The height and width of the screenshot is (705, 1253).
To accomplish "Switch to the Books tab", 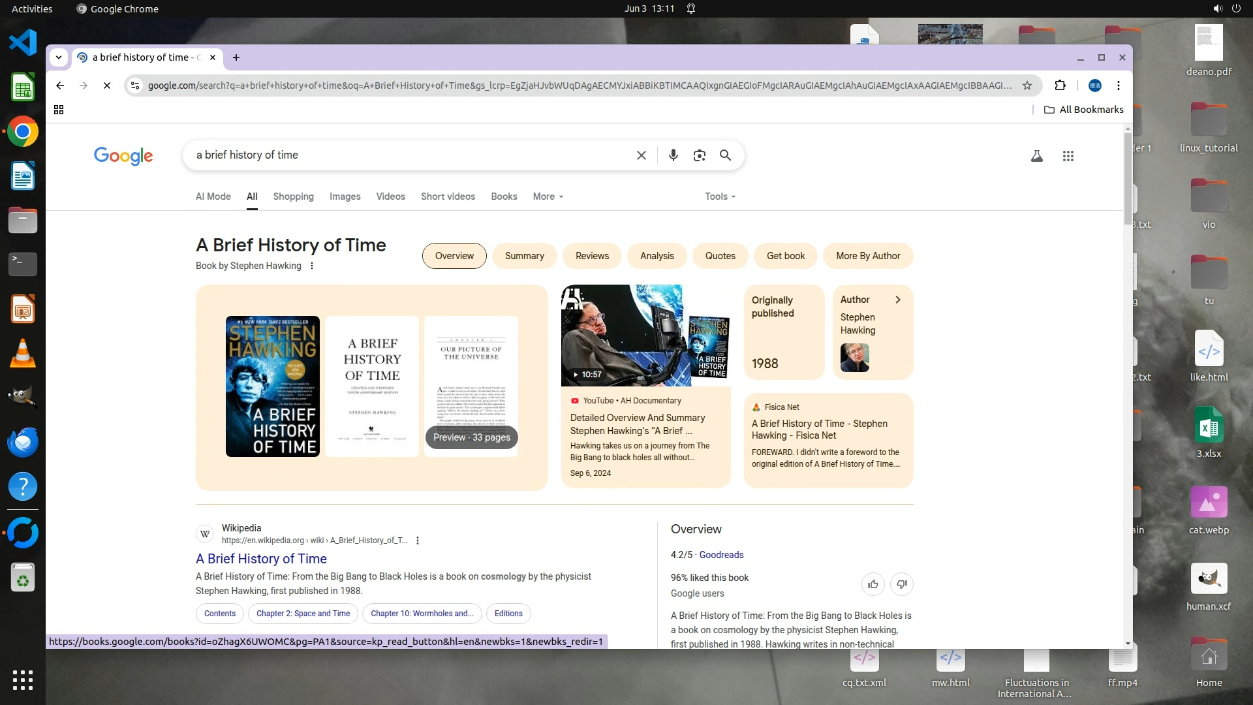I will [x=504, y=196].
